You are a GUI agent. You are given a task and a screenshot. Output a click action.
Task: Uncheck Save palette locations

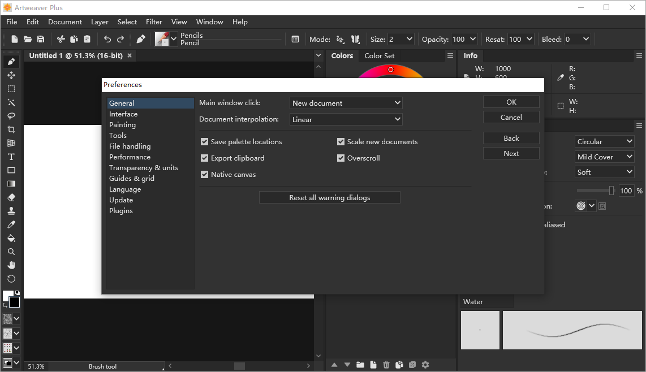click(205, 142)
